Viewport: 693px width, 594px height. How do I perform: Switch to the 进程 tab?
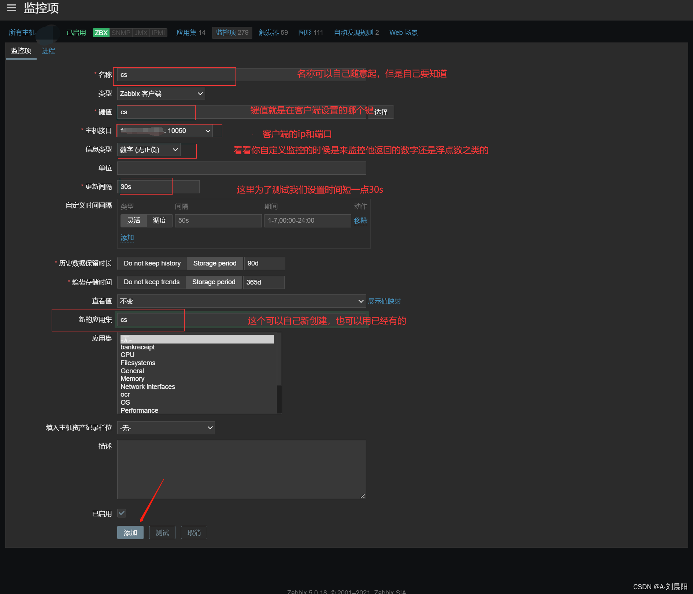48,51
